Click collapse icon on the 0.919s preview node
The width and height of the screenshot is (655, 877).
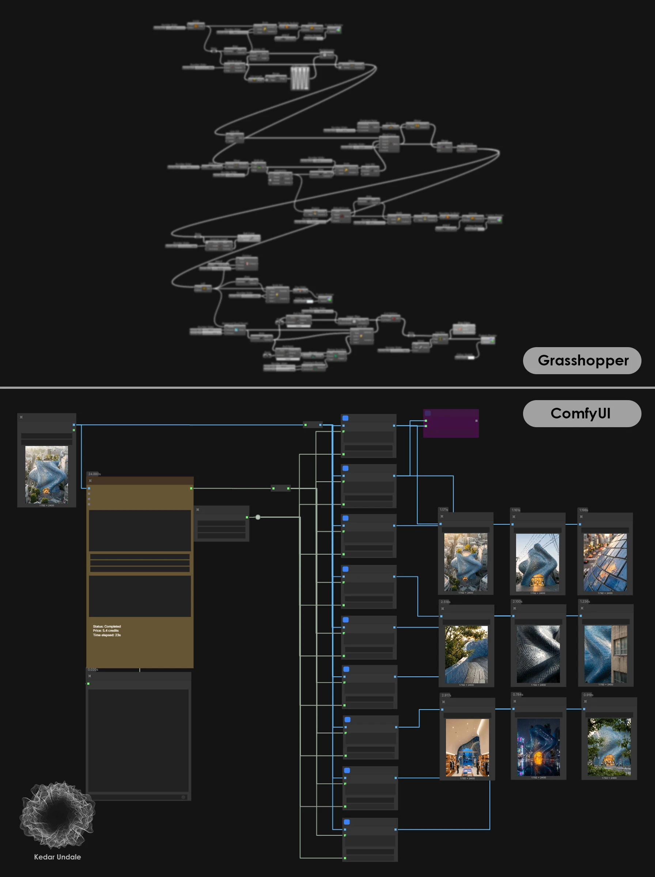pos(585,702)
